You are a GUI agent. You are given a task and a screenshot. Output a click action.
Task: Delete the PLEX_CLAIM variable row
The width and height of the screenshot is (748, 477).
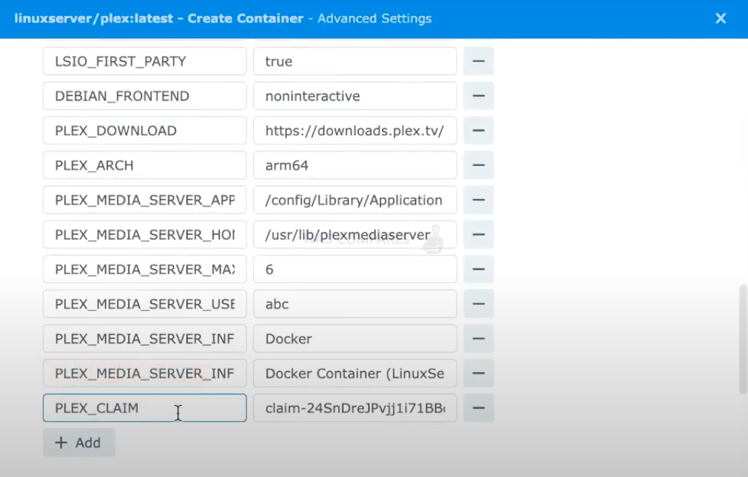pyautogui.click(x=478, y=408)
